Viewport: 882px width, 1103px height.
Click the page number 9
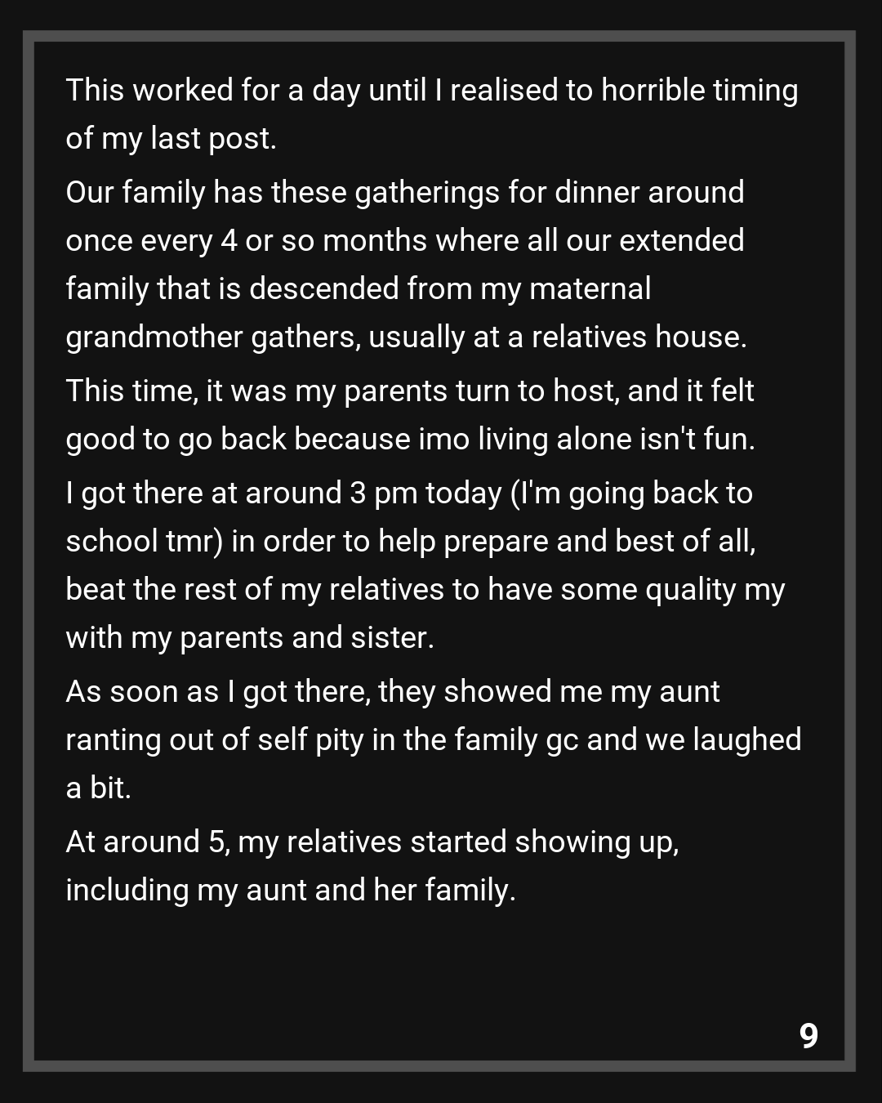tap(808, 1035)
